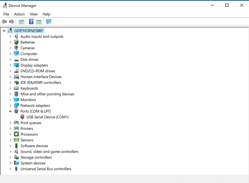Click the Batteries category icon
249x183 pixels.
(x=16, y=42)
